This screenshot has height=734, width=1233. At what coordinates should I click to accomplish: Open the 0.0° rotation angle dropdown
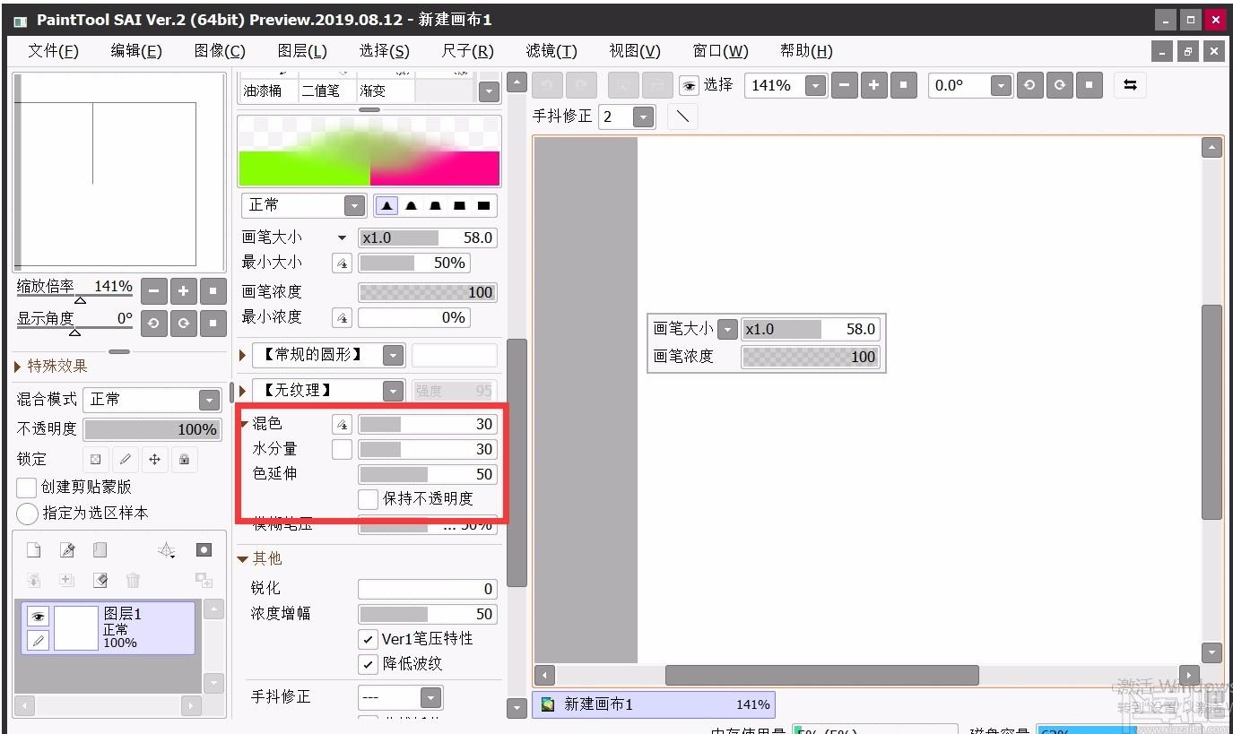click(x=1001, y=85)
